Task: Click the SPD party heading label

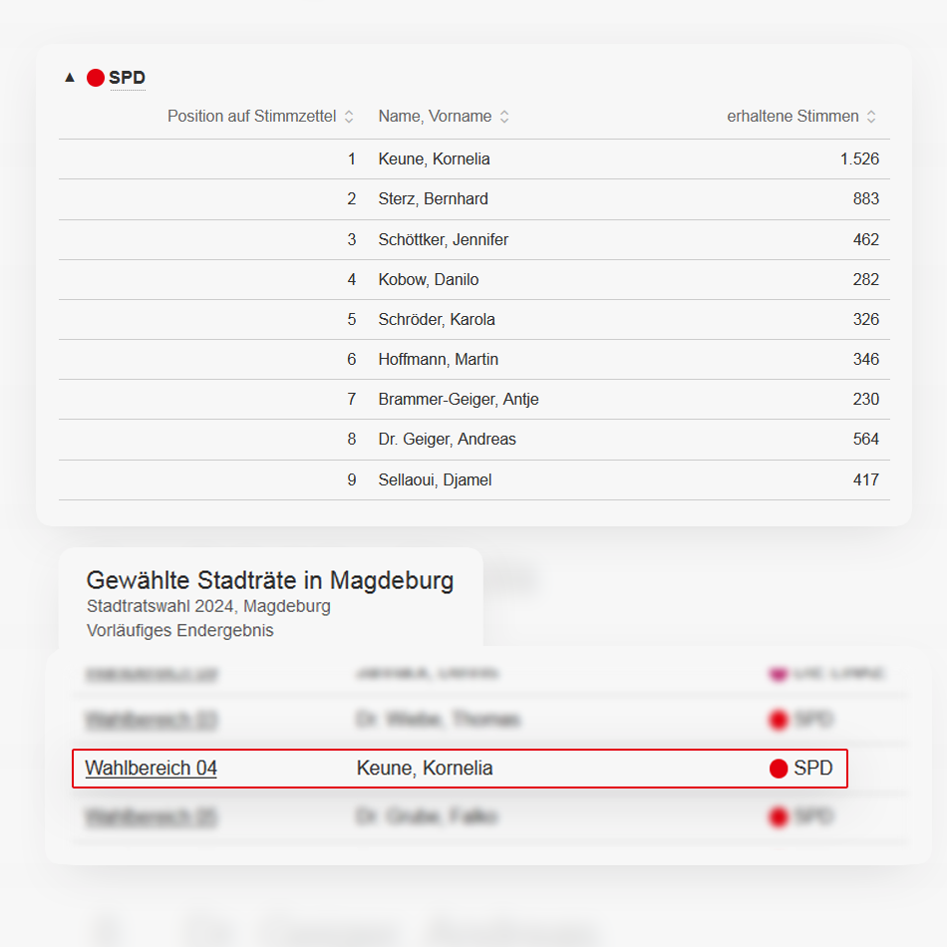Action: [x=128, y=78]
